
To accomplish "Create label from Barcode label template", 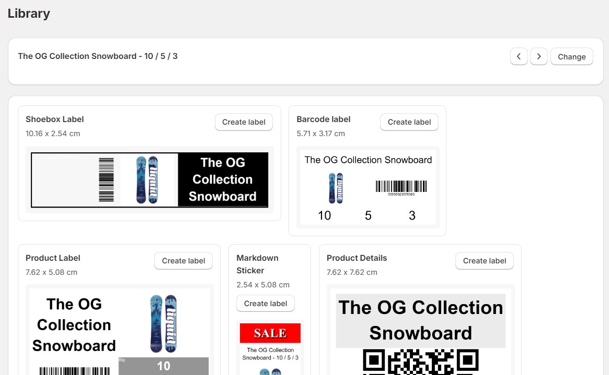I will (409, 122).
